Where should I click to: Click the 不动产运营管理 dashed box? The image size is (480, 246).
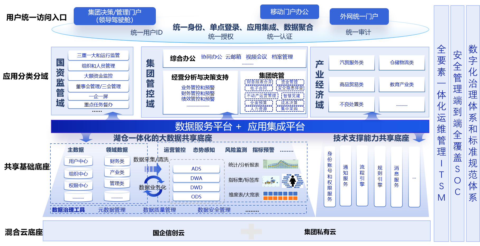pos(262,96)
